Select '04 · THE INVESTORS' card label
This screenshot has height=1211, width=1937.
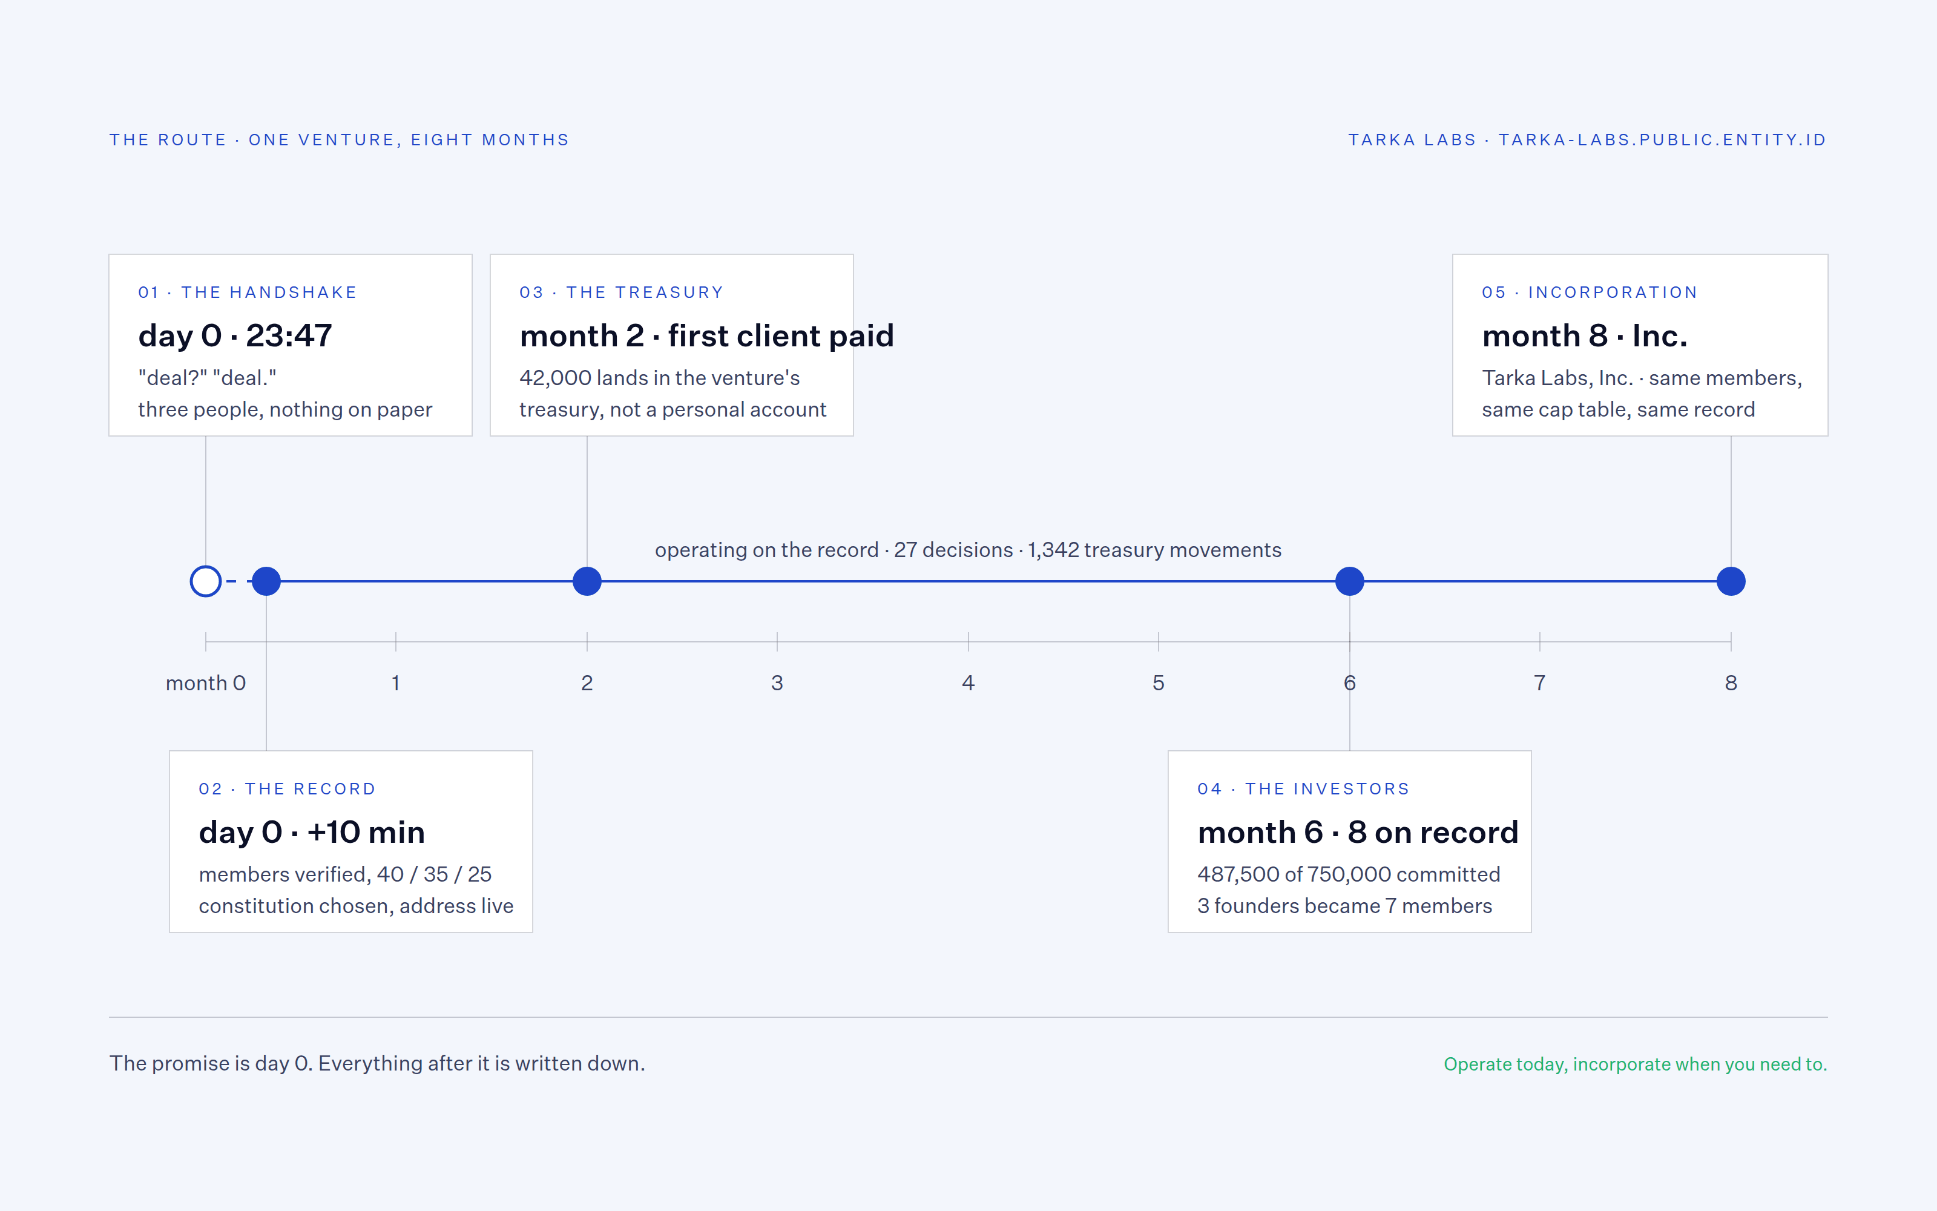(1303, 789)
